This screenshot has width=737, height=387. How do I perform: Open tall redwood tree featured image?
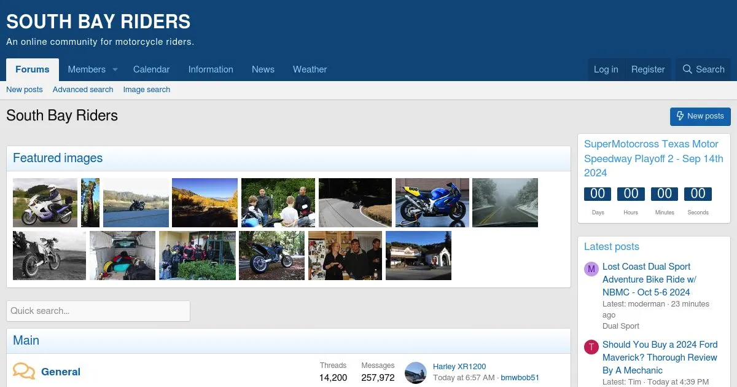[90, 203]
